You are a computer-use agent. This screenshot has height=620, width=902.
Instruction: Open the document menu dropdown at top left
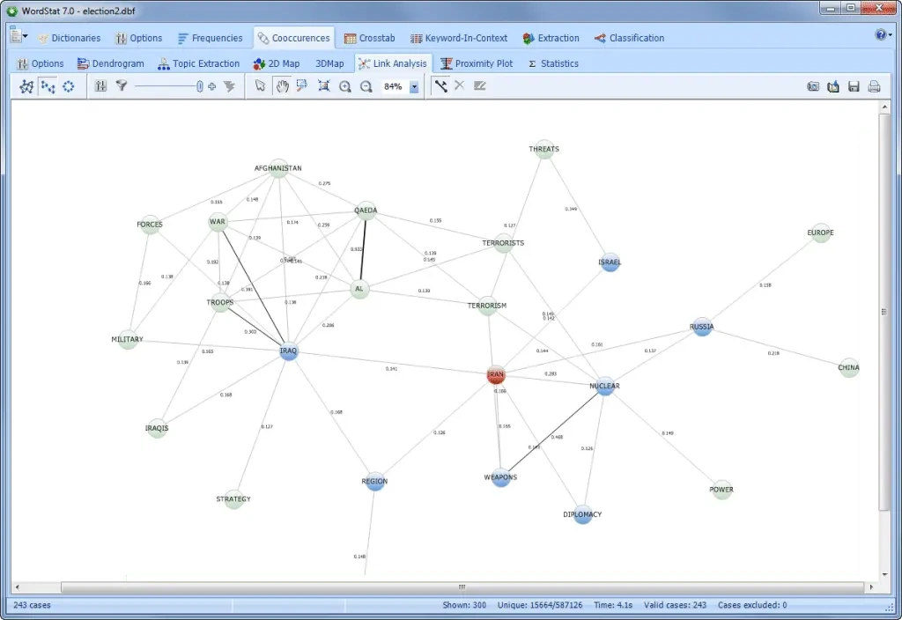tap(18, 35)
